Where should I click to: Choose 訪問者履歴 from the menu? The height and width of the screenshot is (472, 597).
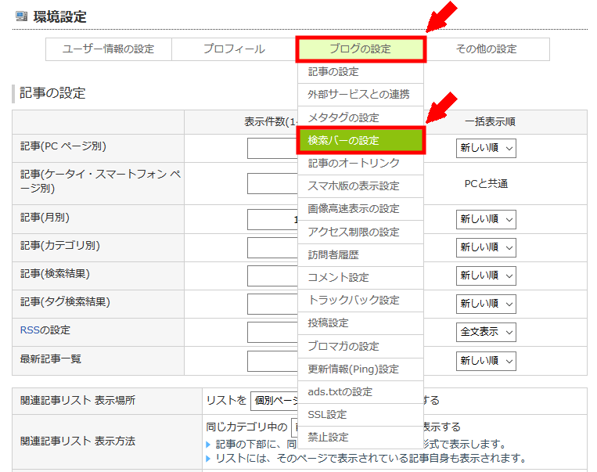(x=361, y=255)
